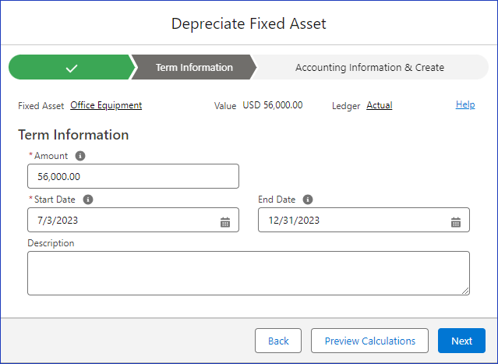Click the Start Date info icon
This screenshot has height=364, width=498.
click(88, 200)
